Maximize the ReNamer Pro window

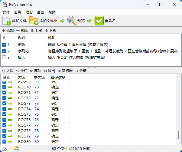coord(161,5)
